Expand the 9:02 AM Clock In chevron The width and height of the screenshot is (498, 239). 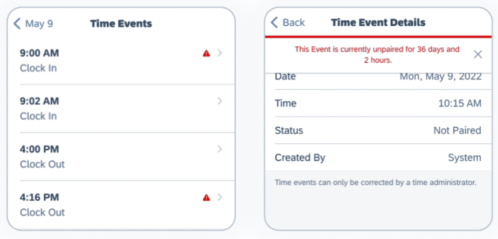point(219,101)
